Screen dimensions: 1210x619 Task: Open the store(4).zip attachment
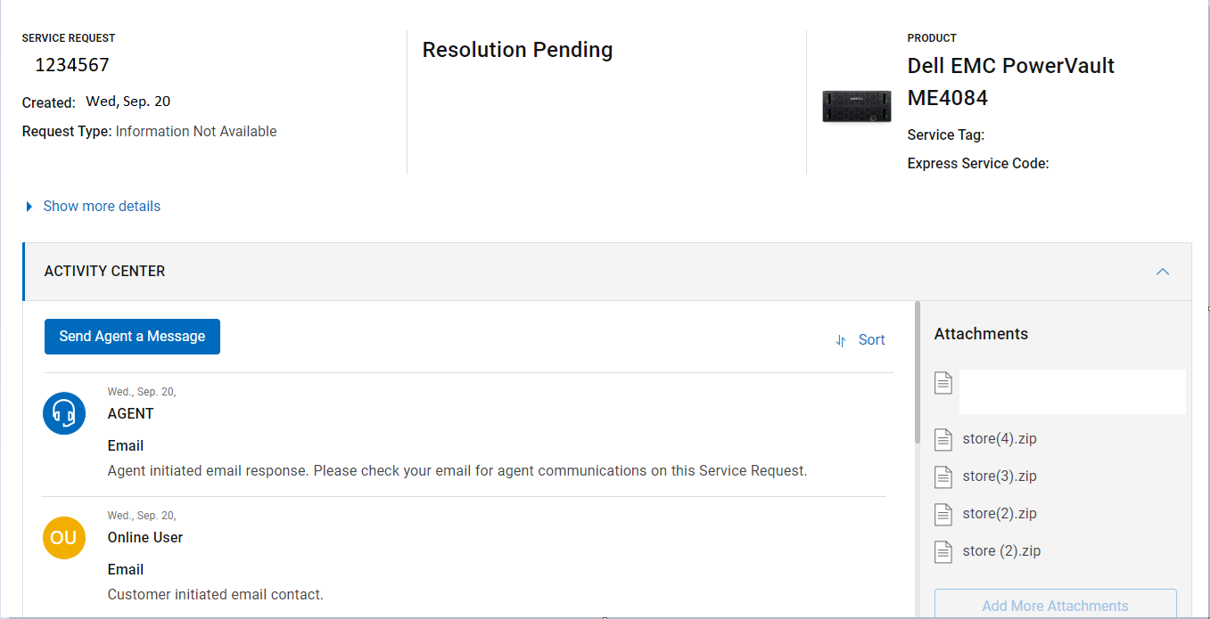pos(1000,439)
